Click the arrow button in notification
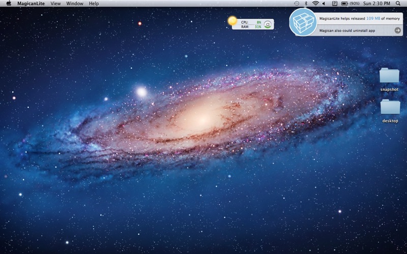Image resolution: width=407 pixels, height=254 pixels. 398,30
